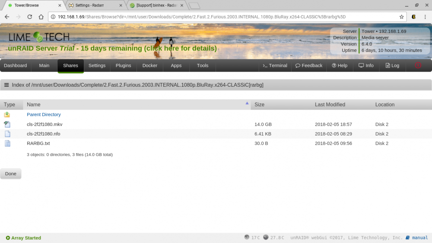The width and height of the screenshot is (432, 243).
Task: Click the 14.0 GB size value
Action: pyautogui.click(x=263, y=124)
